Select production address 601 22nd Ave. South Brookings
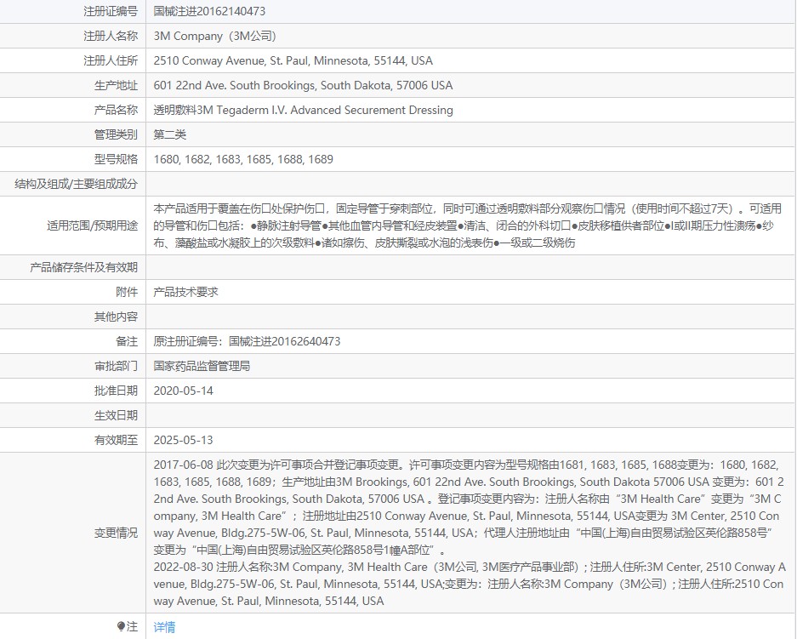This screenshot has width=797, height=639. click(x=303, y=85)
